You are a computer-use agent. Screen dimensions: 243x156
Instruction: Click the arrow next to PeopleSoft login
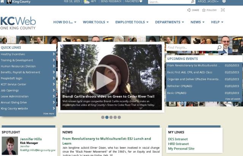point(54,78)
